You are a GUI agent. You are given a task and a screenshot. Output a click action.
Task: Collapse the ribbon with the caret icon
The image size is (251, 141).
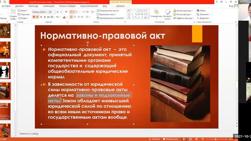(236, 22)
